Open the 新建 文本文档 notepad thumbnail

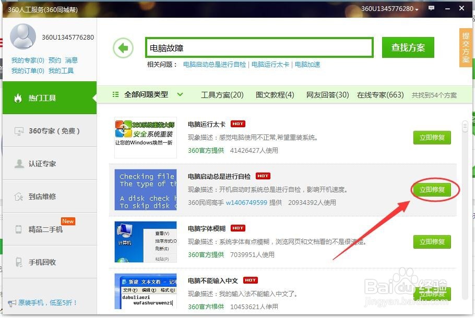coord(146,291)
